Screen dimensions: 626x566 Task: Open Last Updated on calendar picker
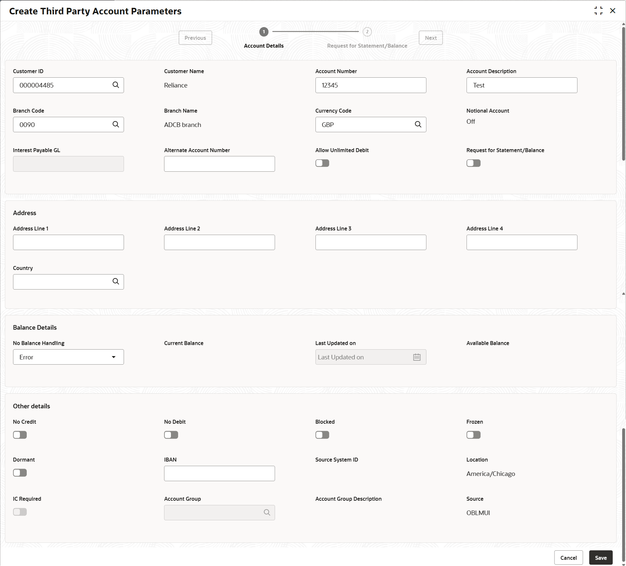[417, 357]
